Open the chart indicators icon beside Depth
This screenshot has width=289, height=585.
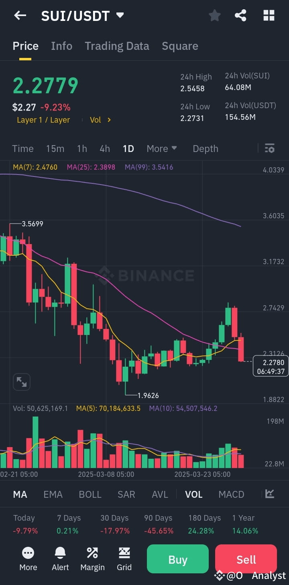point(269,148)
